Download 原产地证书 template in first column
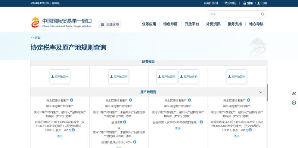298x148 pixels. pyautogui.click(x=60, y=77)
